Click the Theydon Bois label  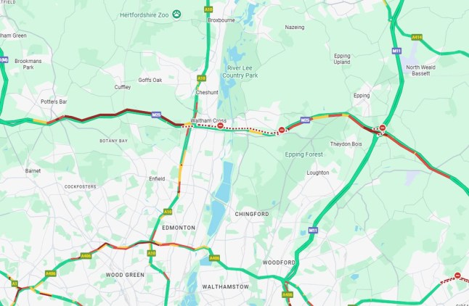(x=346, y=144)
